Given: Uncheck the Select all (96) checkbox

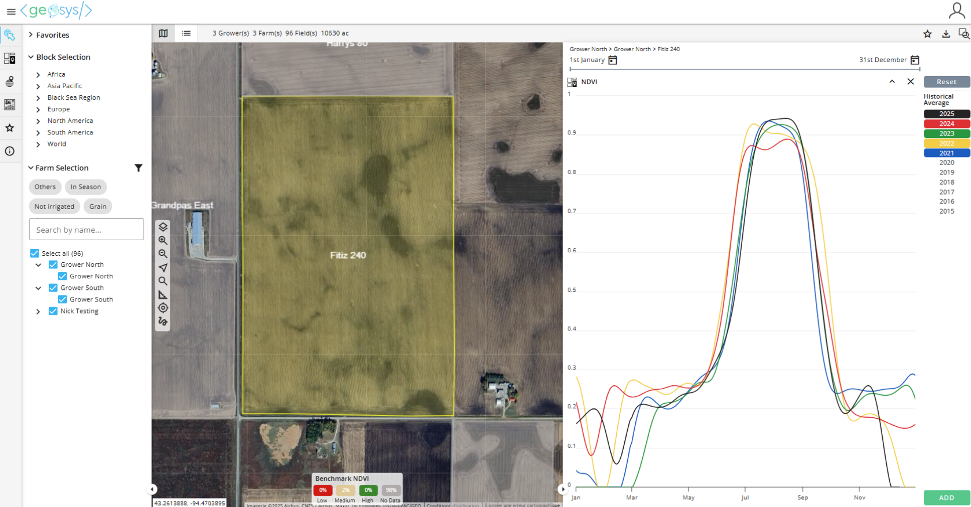Looking at the screenshot, I should pos(35,253).
